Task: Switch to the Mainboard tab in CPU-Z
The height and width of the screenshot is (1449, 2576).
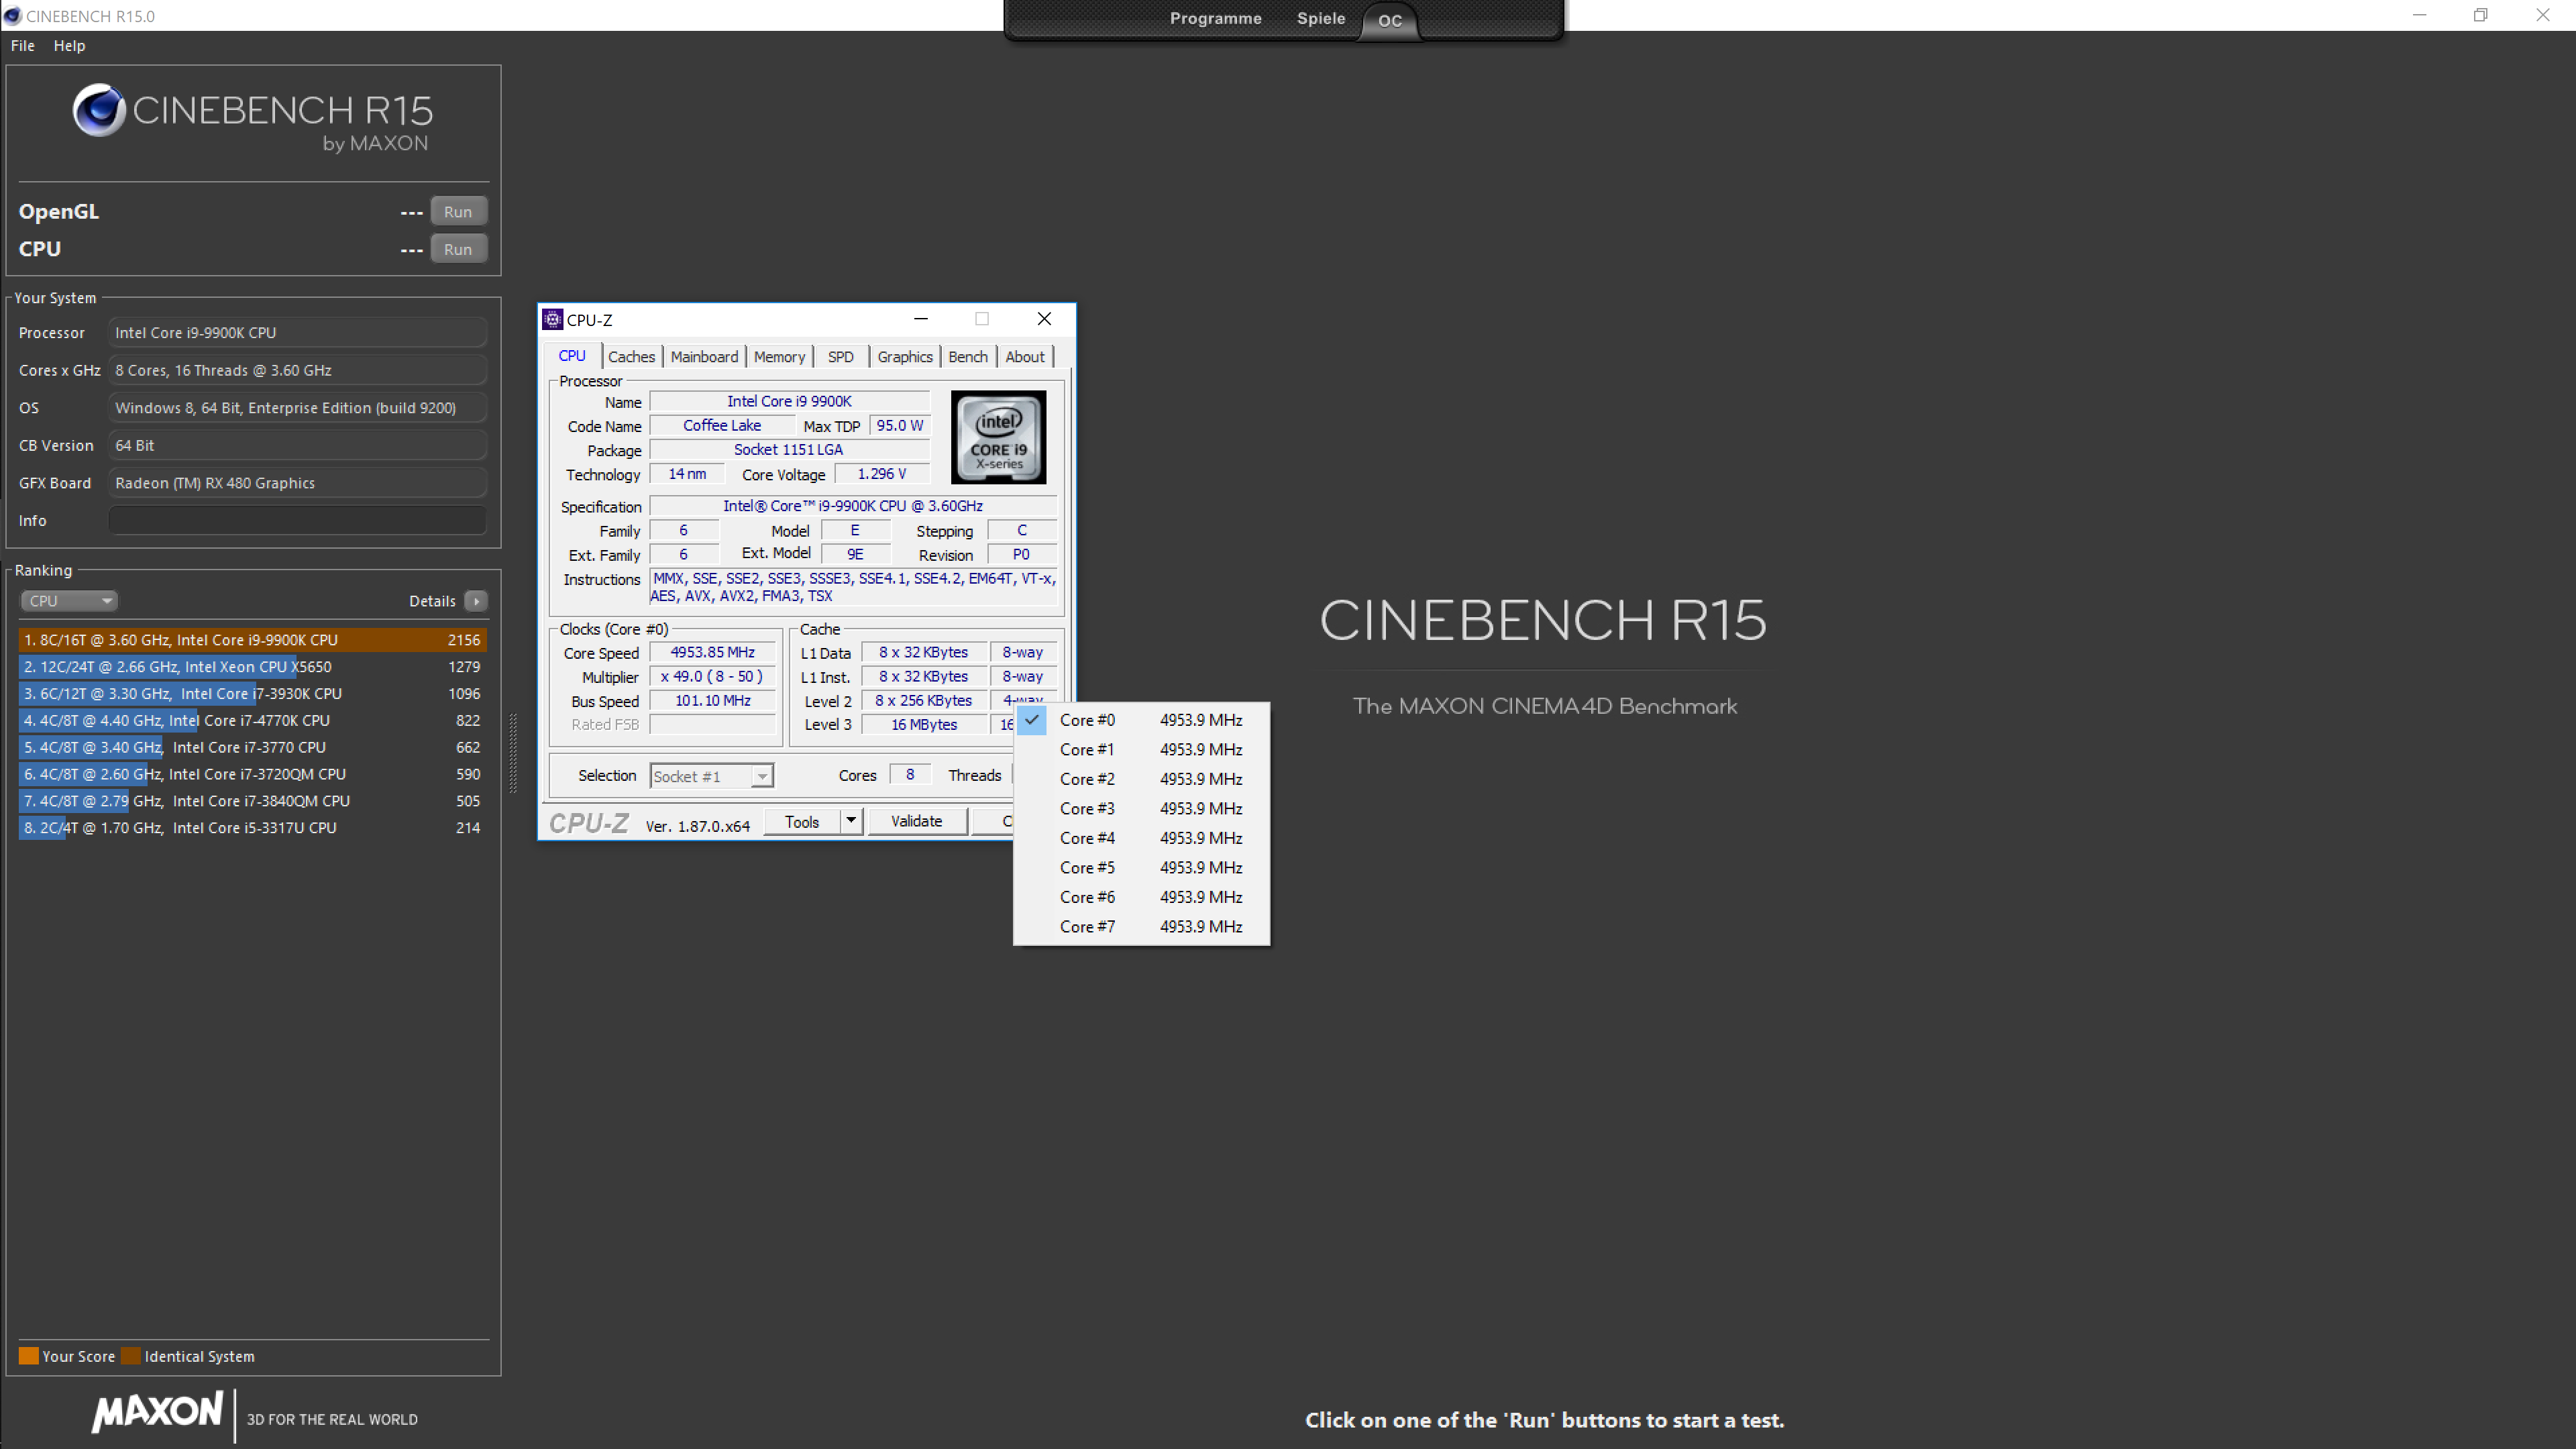Action: coord(704,357)
